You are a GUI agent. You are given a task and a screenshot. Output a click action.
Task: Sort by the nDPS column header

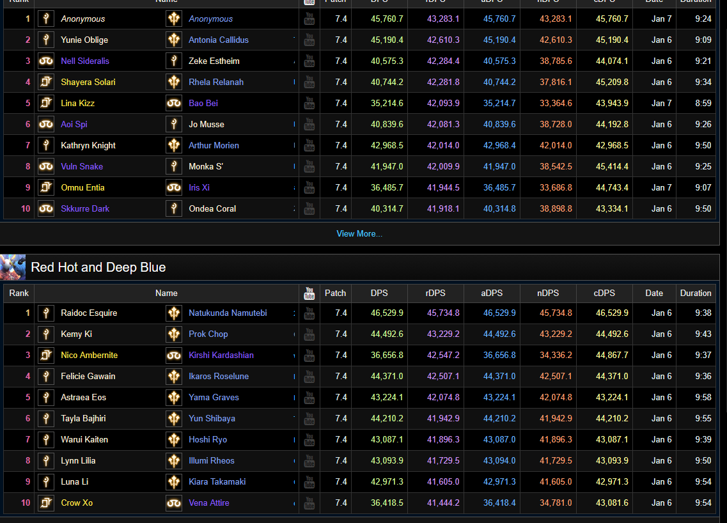(x=548, y=293)
